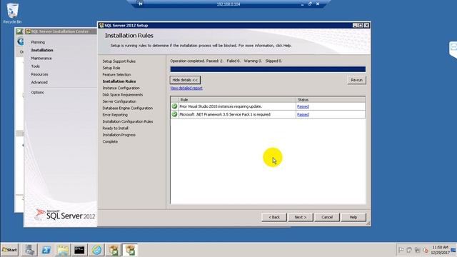Click back arrow in window behind Installation Center
The image size is (457, 257).
pos(21,41)
